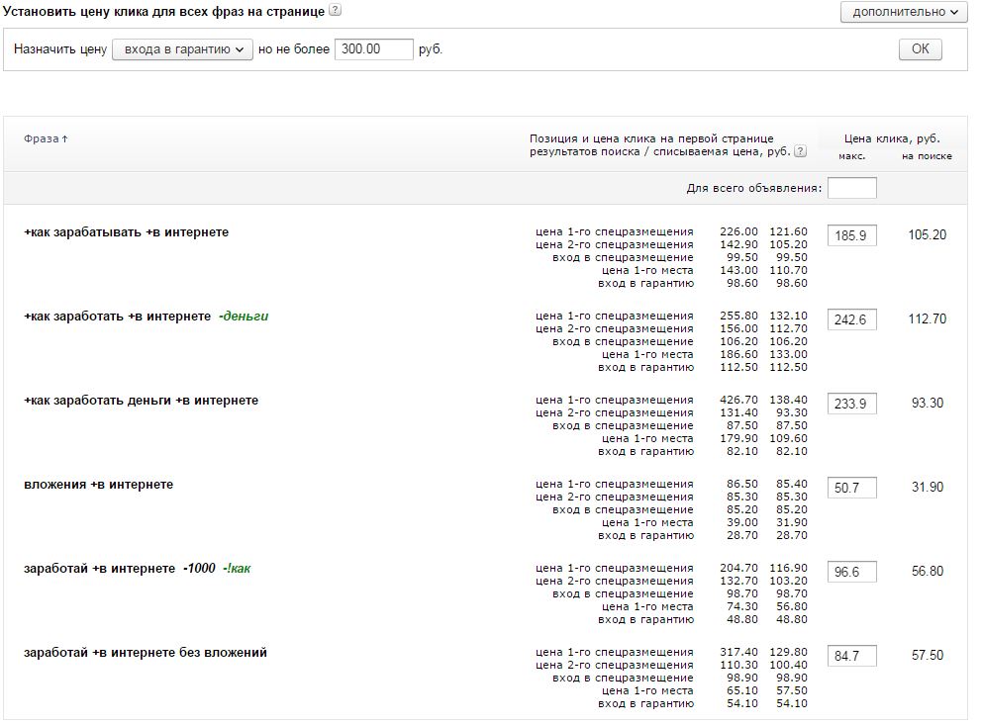Focus the 'Для всего объявления' price field
Image resolution: width=981 pixels, height=726 pixels.
(x=851, y=188)
